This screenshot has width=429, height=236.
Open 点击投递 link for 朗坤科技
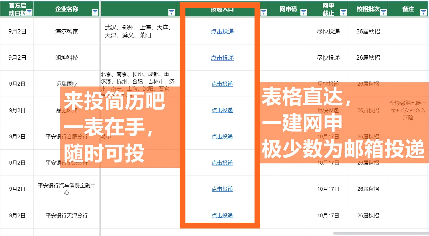[222, 58]
